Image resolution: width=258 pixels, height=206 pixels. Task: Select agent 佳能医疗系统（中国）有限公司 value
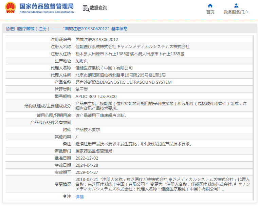pyautogui.click(x=104, y=68)
